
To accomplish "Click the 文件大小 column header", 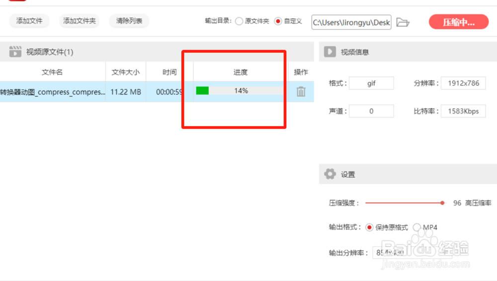I will 126,72.
